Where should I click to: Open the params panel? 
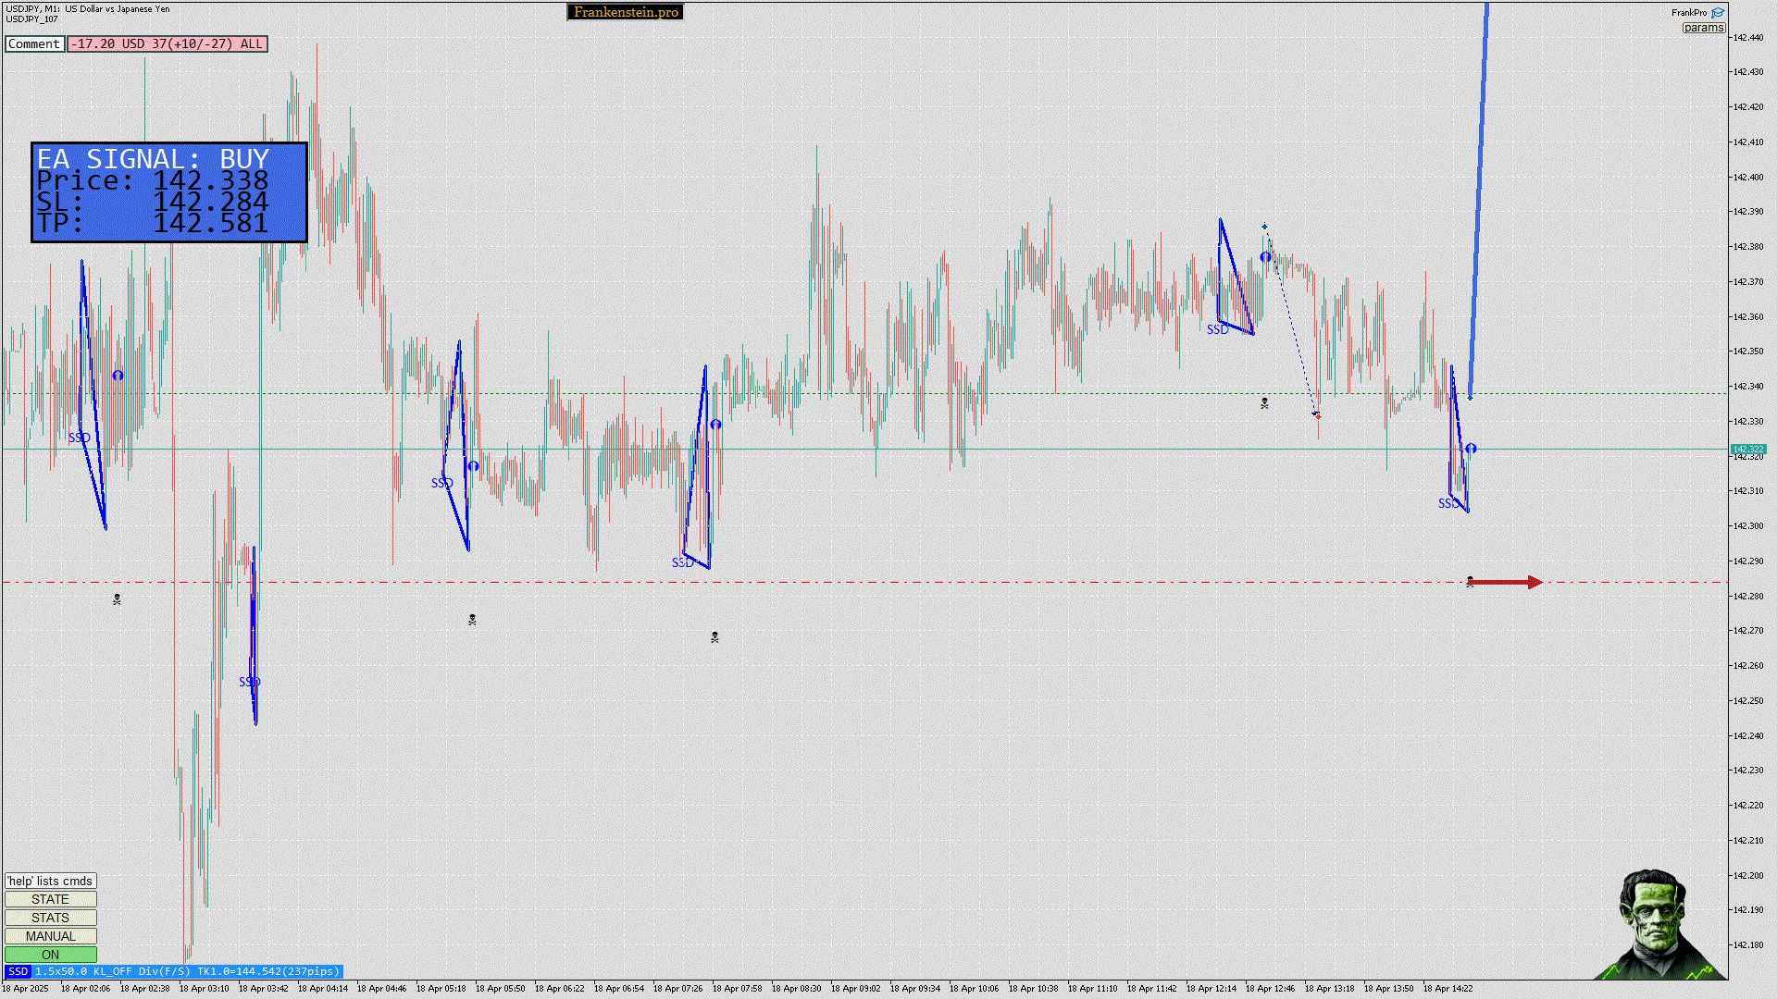point(1703,28)
